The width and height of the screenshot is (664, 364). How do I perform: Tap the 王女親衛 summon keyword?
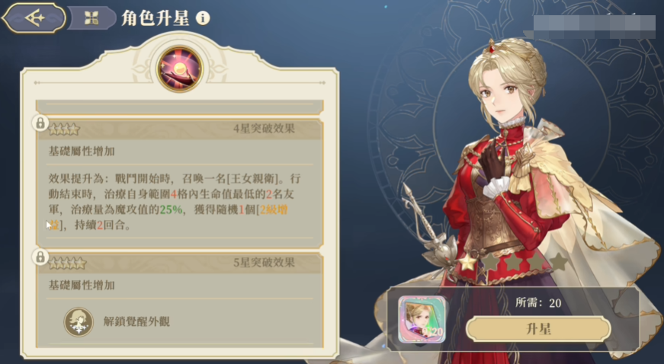(x=253, y=178)
